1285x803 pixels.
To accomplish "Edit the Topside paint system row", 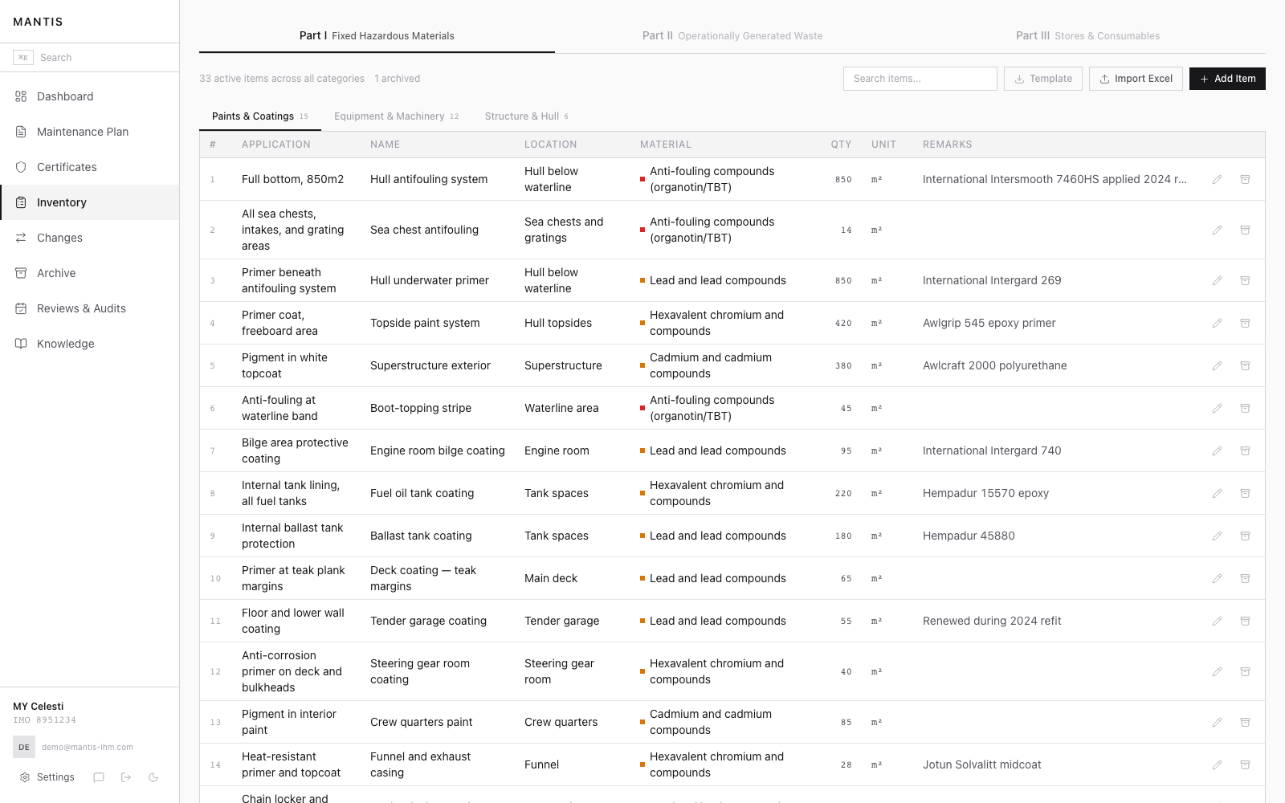I will 1218,323.
